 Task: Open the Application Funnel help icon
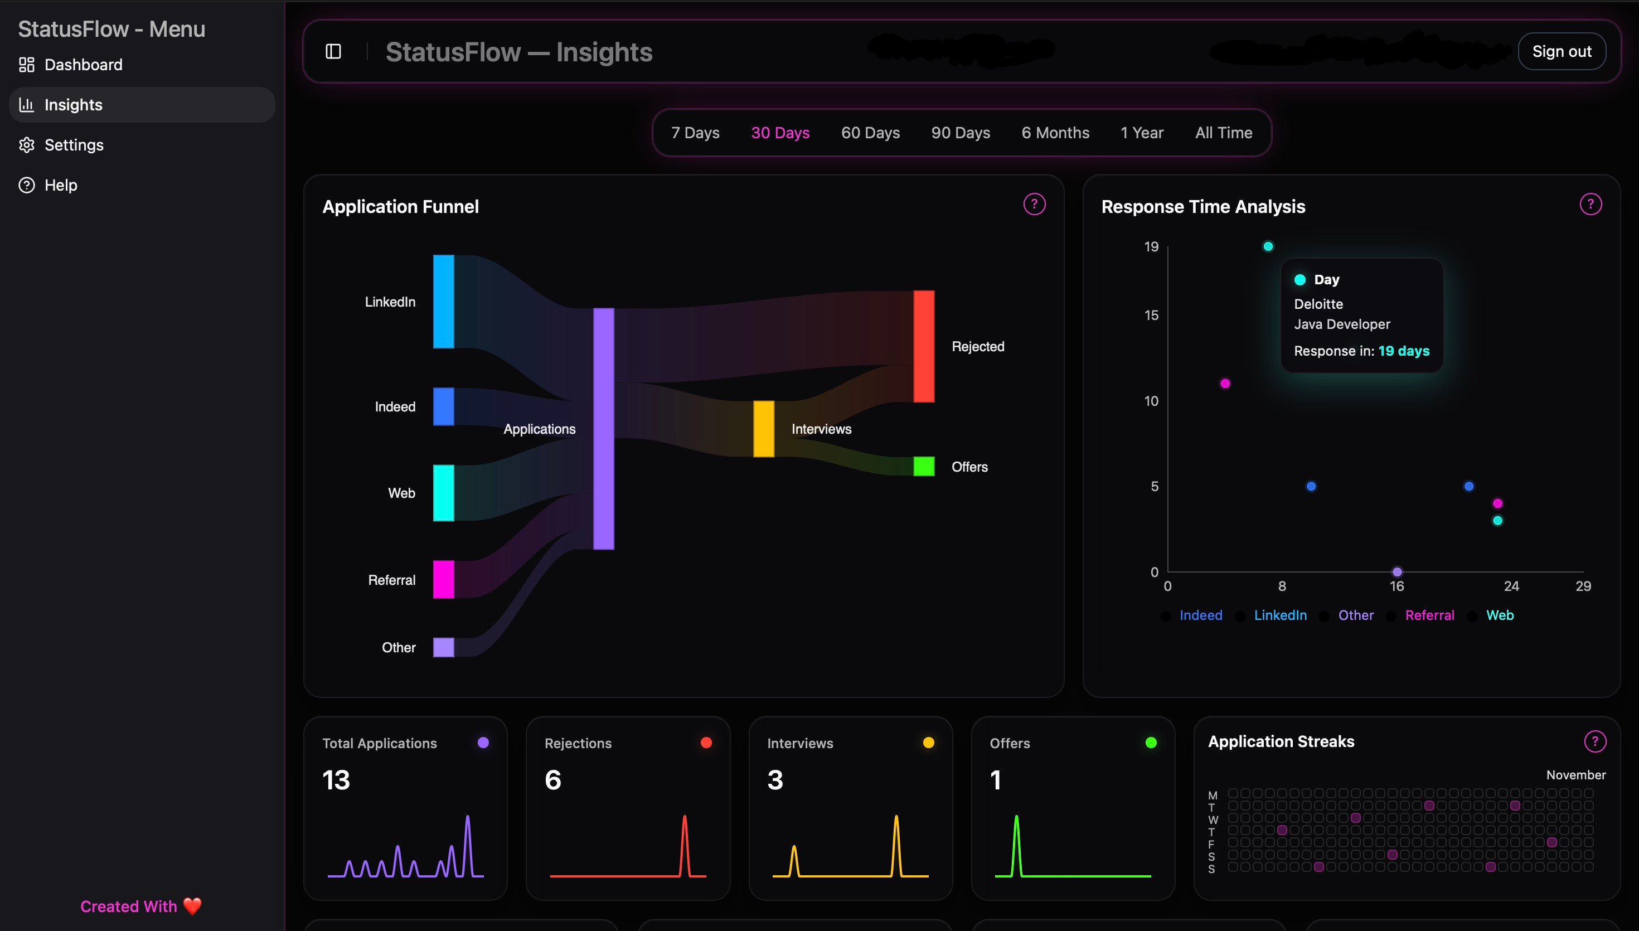pos(1034,204)
